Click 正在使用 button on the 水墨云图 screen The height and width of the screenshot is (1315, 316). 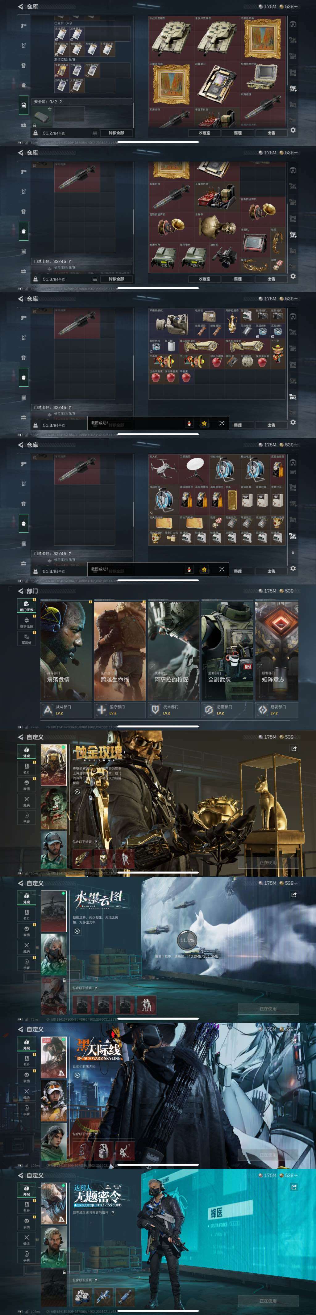[268, 1008]
